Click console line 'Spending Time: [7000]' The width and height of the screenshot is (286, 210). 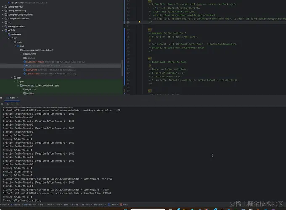[57, 193]
